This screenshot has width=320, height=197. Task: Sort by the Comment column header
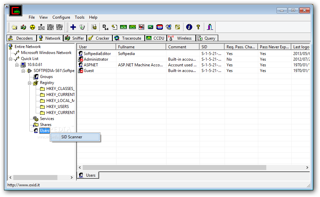pos(183,47)
